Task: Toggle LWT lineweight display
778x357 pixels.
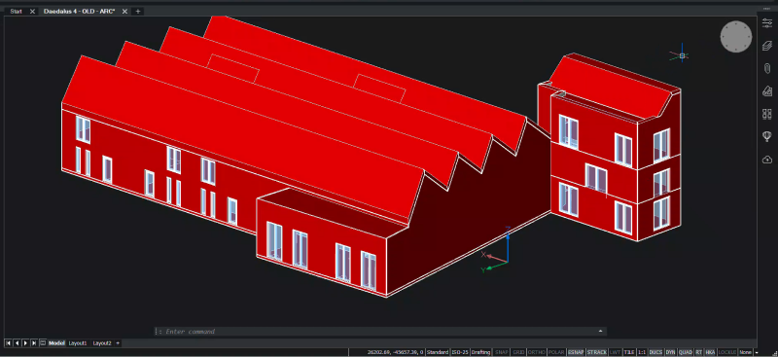Action: tap(616, 352)
